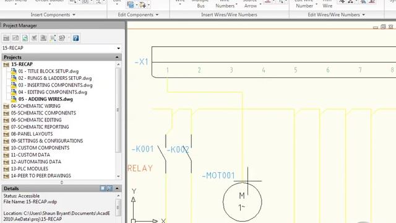Collapse the Projects section header arrow
The width and height of the screenshot is (396, 223).
click(x=117, y=58)
